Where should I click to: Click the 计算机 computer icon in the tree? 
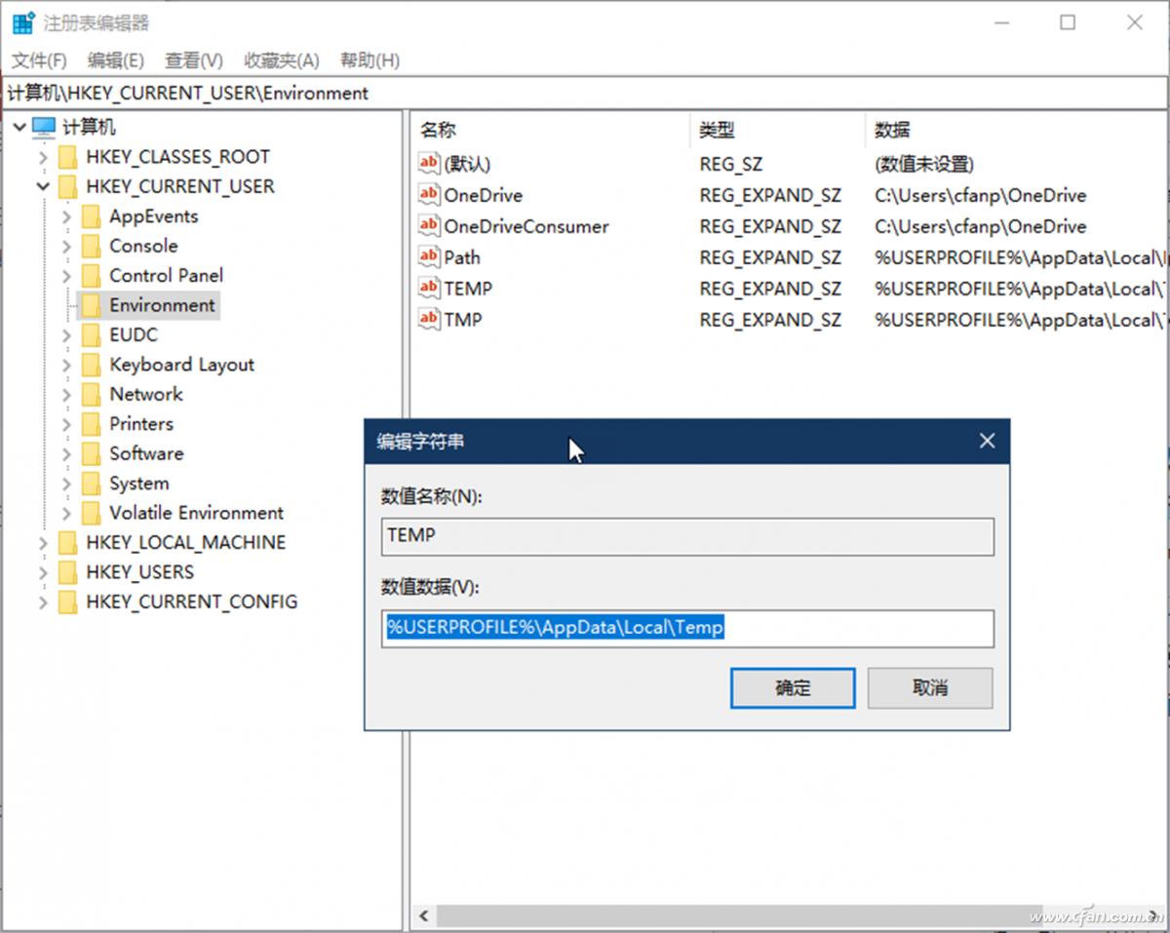coord(41,127)
